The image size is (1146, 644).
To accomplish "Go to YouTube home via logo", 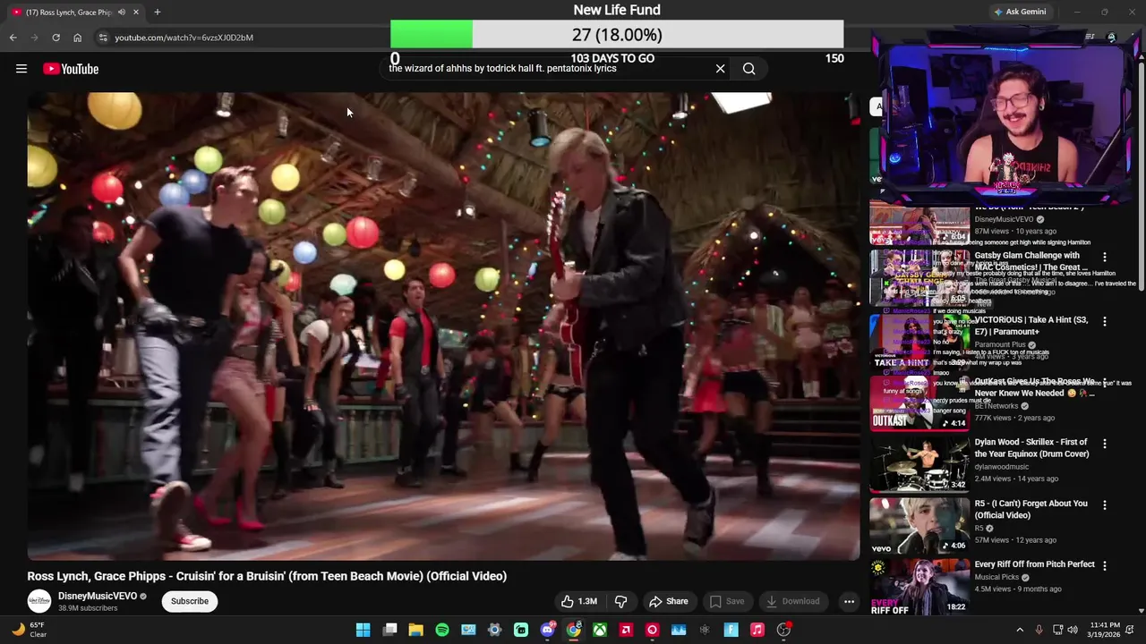I will pyautogui.click(x=71, y=69).
